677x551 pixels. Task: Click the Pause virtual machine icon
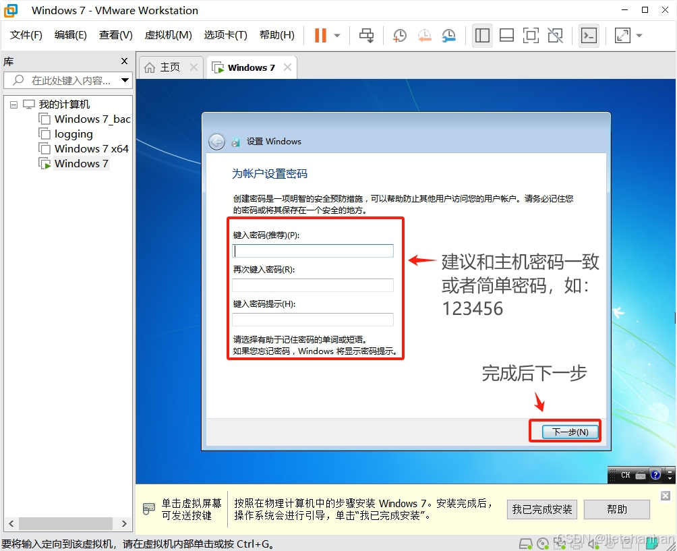[x=320, y=36]
